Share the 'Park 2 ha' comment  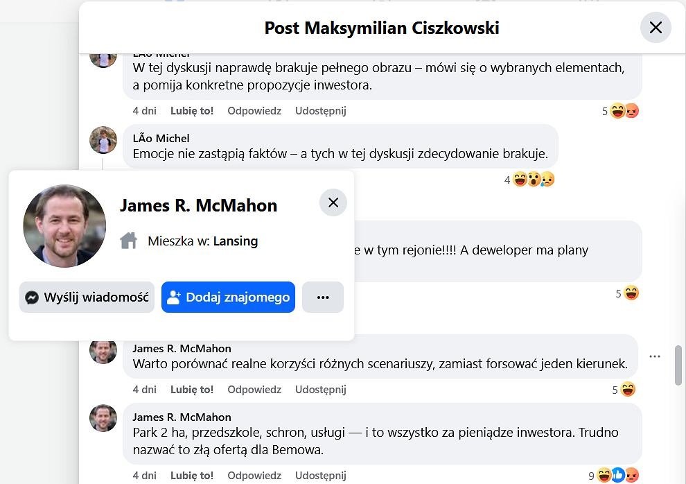[x=321, y=476]
